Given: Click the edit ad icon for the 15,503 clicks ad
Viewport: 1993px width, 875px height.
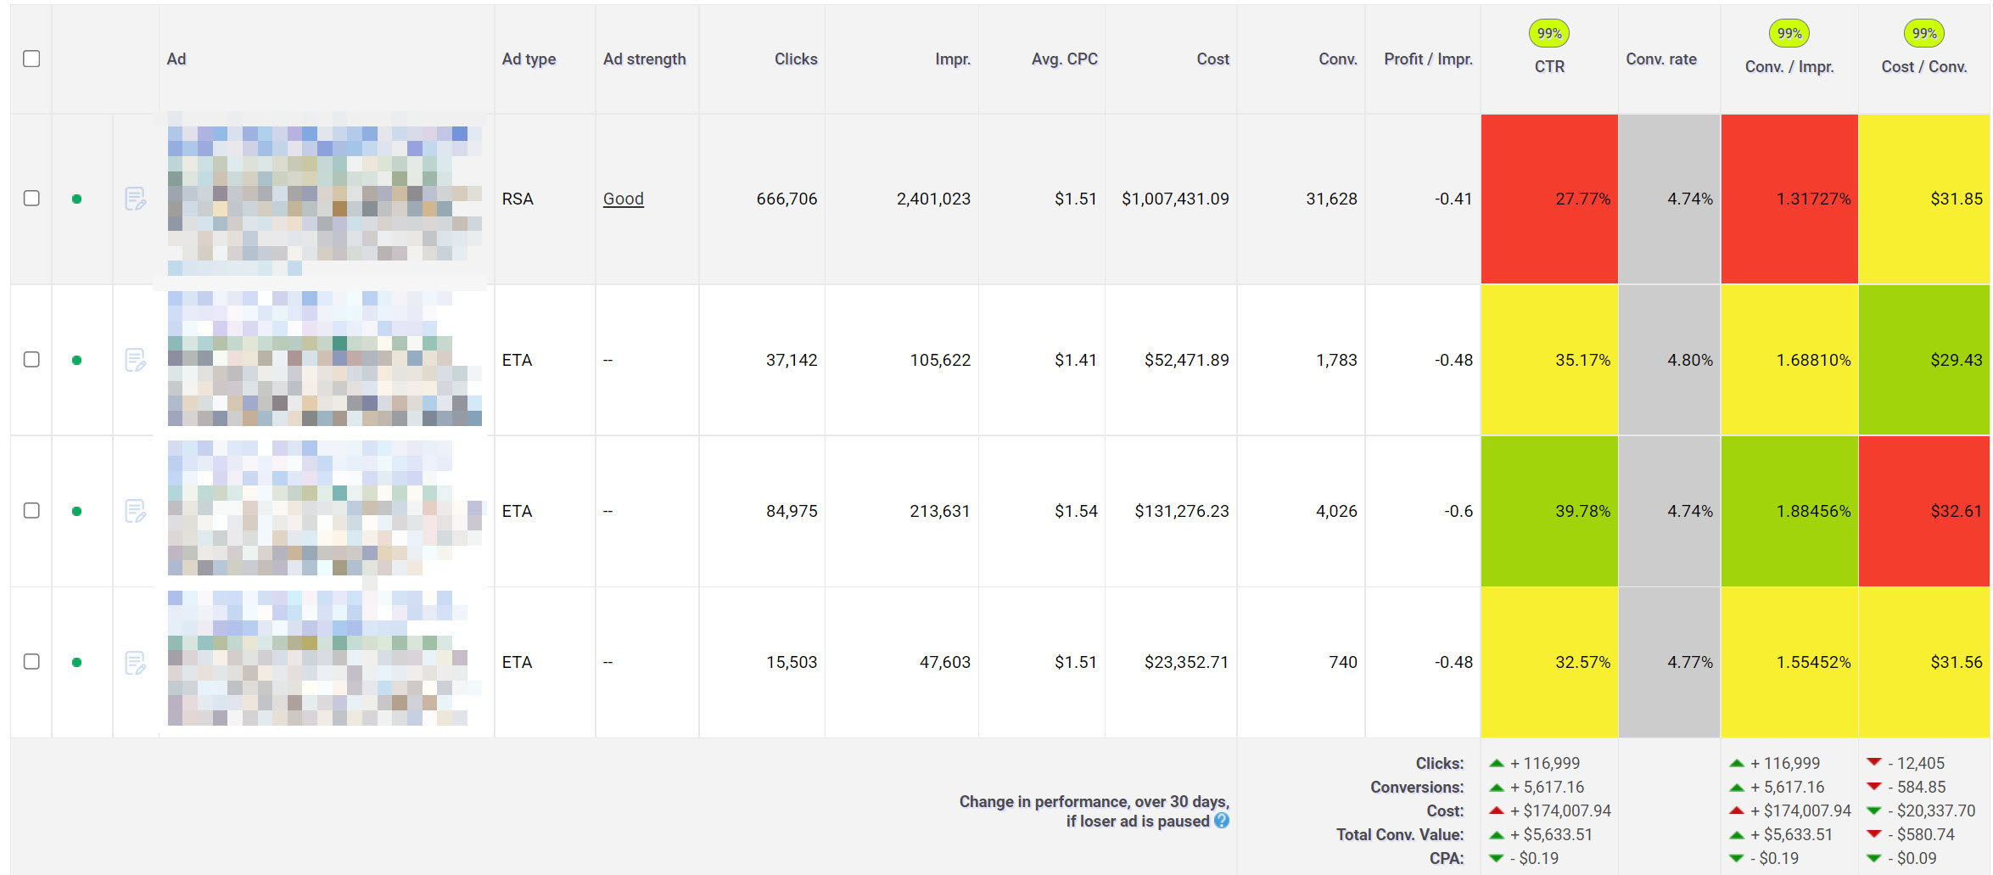Looking at the screenshot, I should point(135,662).
